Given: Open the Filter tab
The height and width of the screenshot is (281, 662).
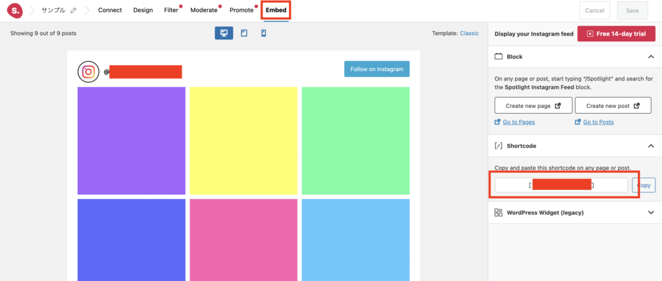Looking at the screenshot, I should (171, 10).
